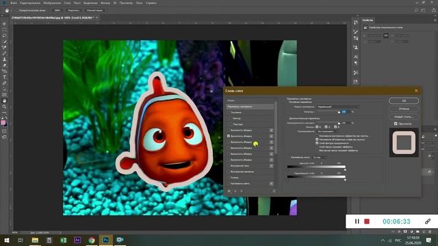Add another Color Overlay with its plus icon
Image resolution: width=438 pixels, height=246 pixels.
tap(271, 184)
